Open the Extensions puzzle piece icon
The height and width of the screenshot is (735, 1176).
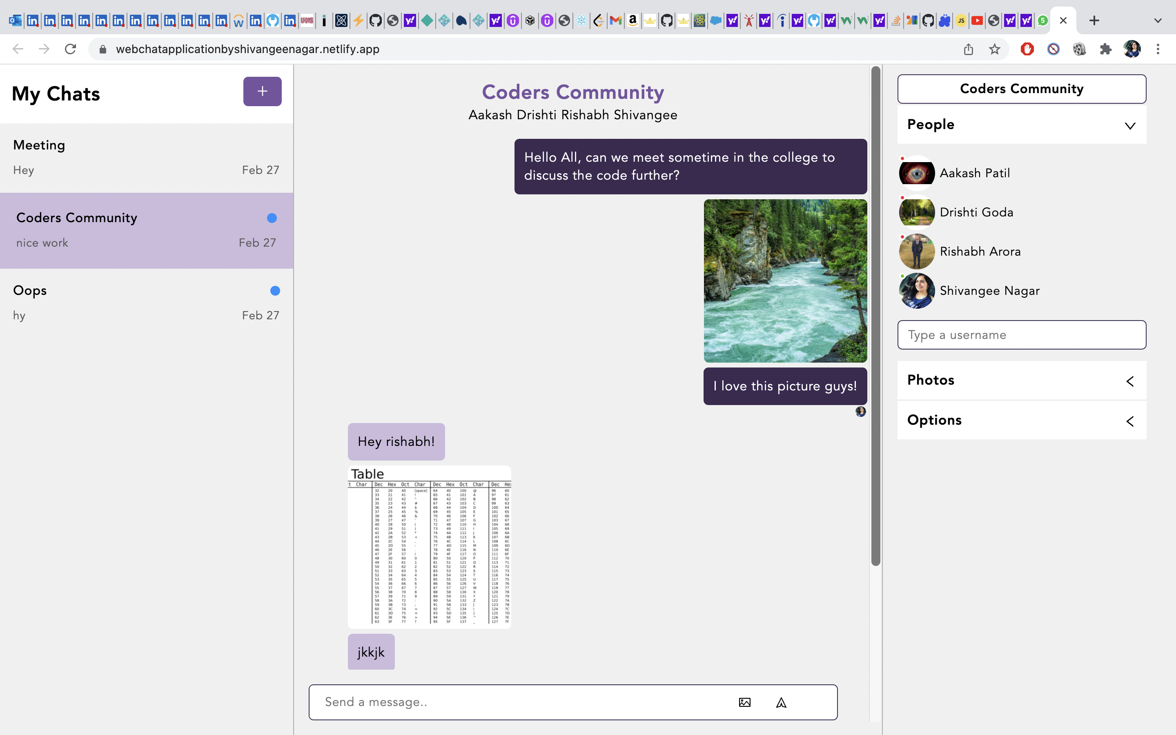(1105, 49)
